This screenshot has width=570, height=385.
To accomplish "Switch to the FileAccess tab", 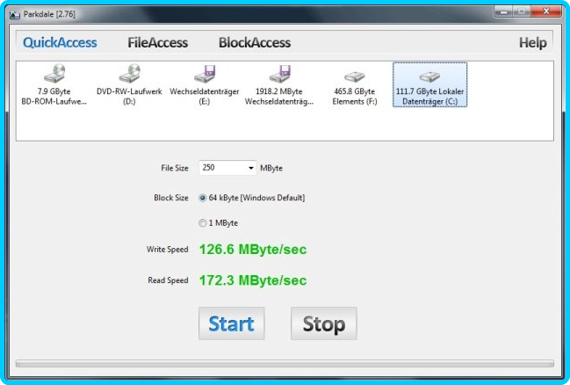I will (158, 42).
